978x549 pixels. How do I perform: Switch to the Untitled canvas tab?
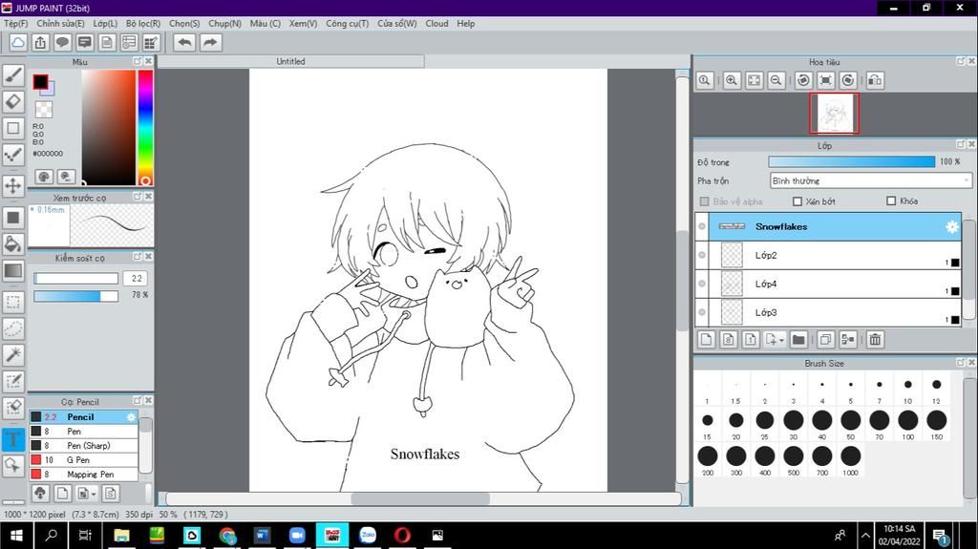[290, 61]
